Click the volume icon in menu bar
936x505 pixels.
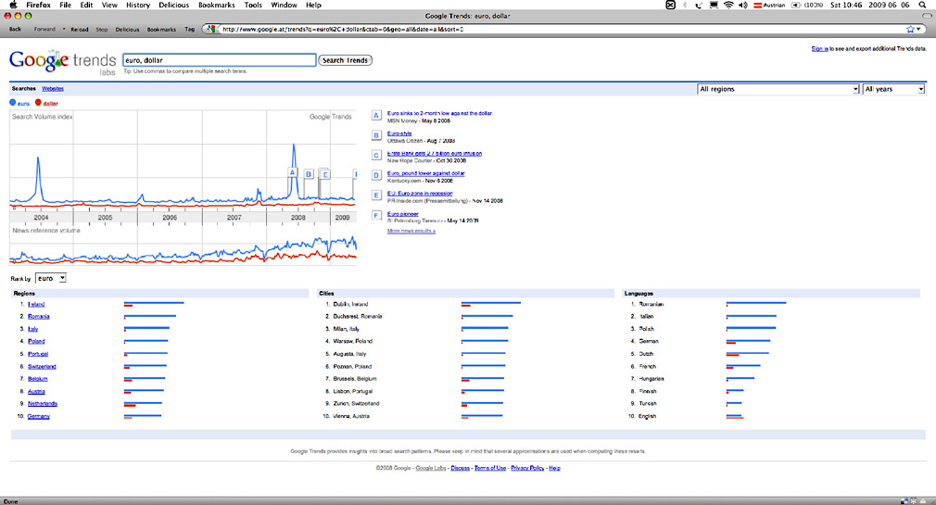tap(743, 6)
